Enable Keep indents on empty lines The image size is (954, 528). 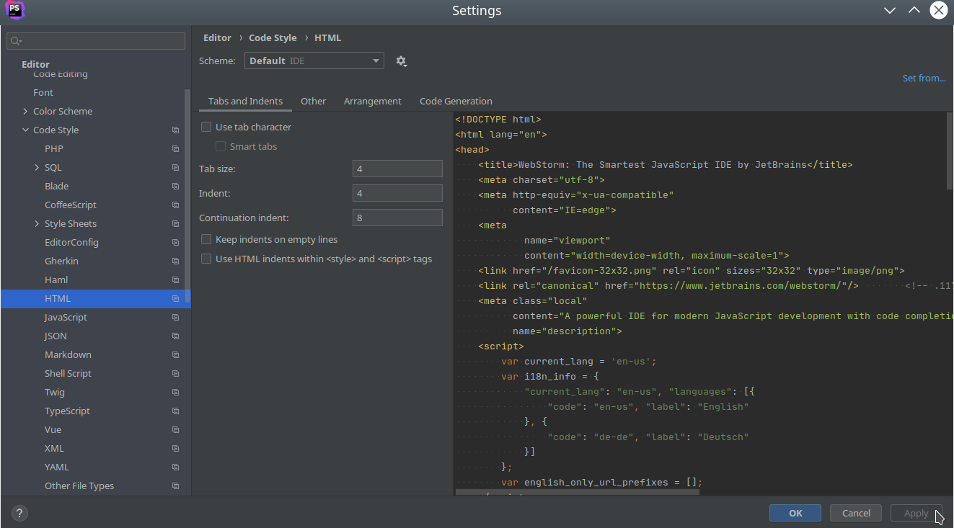click(x=206, y=239)
